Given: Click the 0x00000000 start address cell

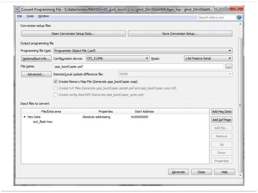Looking at the screenshot, I should pos(139,117).
